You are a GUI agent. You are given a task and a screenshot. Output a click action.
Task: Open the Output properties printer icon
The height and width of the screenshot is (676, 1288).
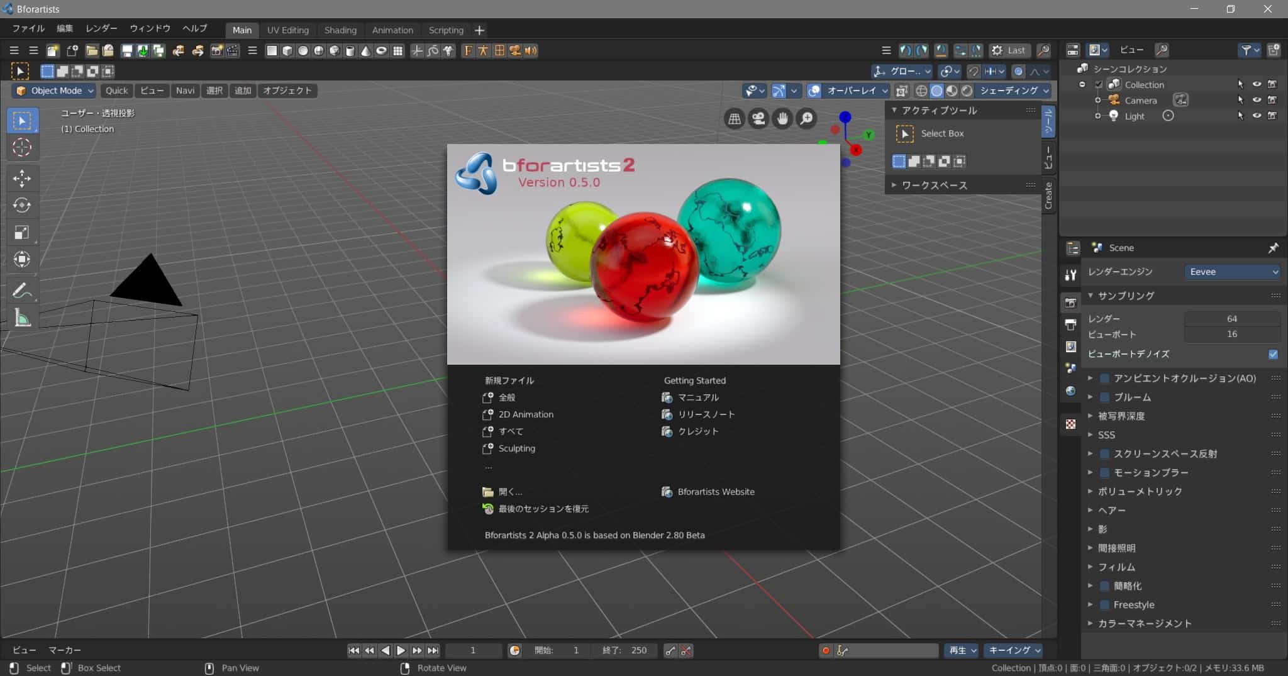(1070, 324)
